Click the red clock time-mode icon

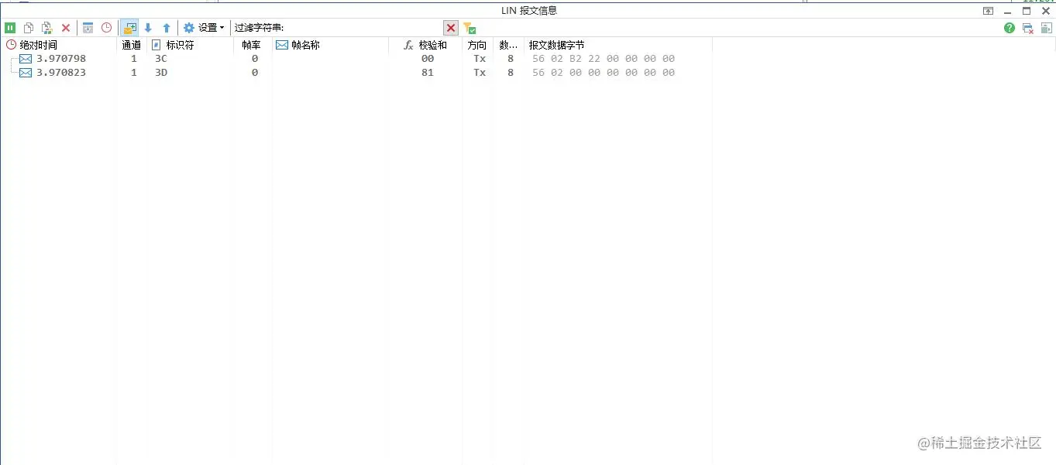click(106, 28)
